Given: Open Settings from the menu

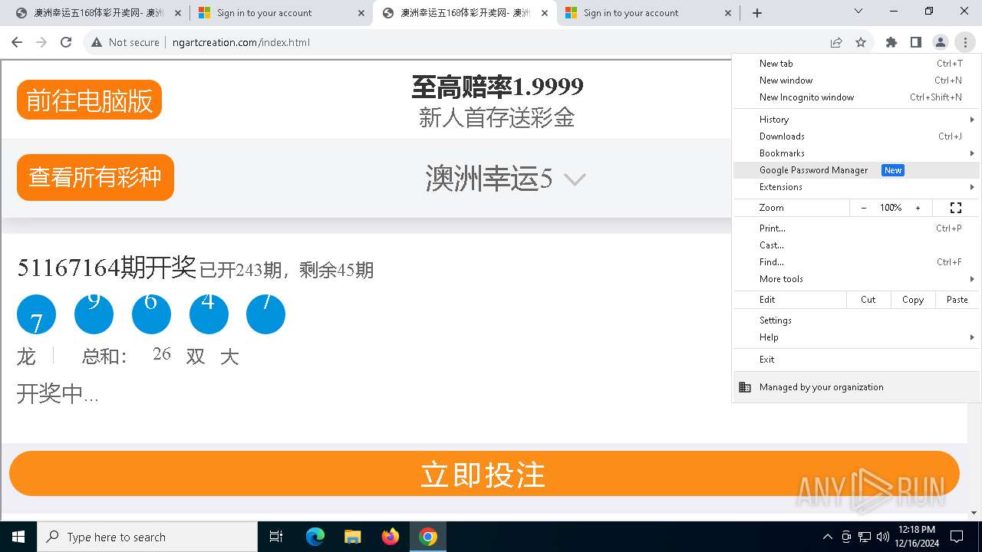Looking at the screenshot, I should point(856,320).
